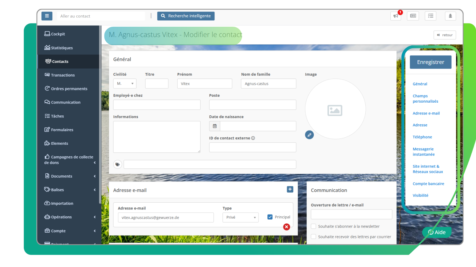This screenshot has width=476, height=267.
Task: Click the pencil icon to edit the contact image
Action: point(309,135)
